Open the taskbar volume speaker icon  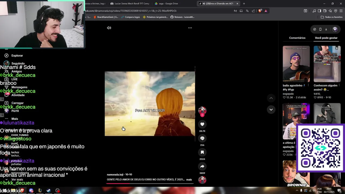coord(314,190)
